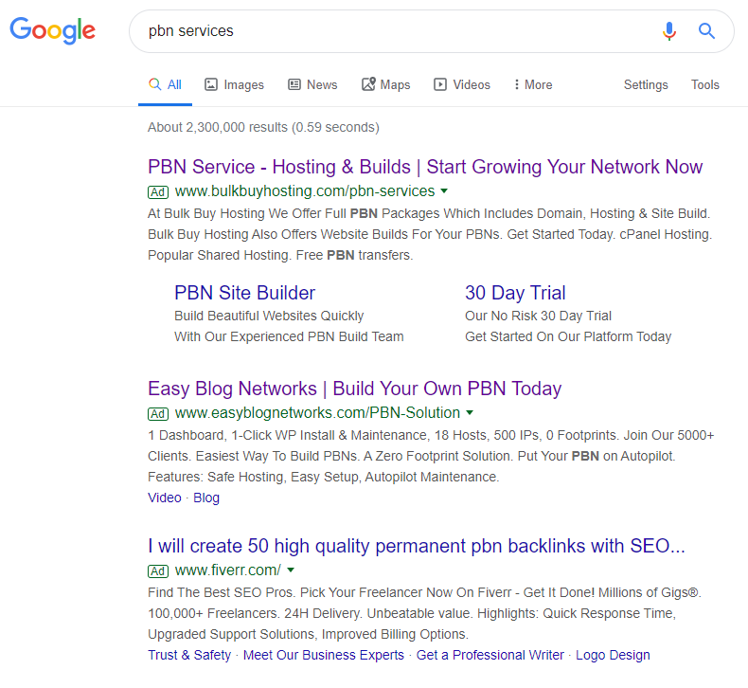
Task: Open the More search options menu
Action: click(x=533, y=84)
